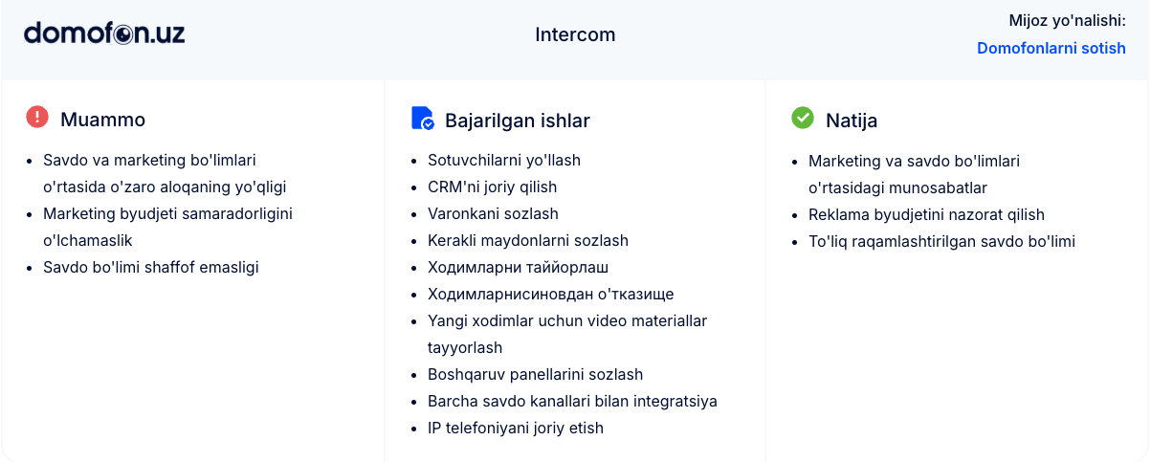Click the blue Bajarilgan ishlar document icon
Screen dimensions: 1151x462
422,119
